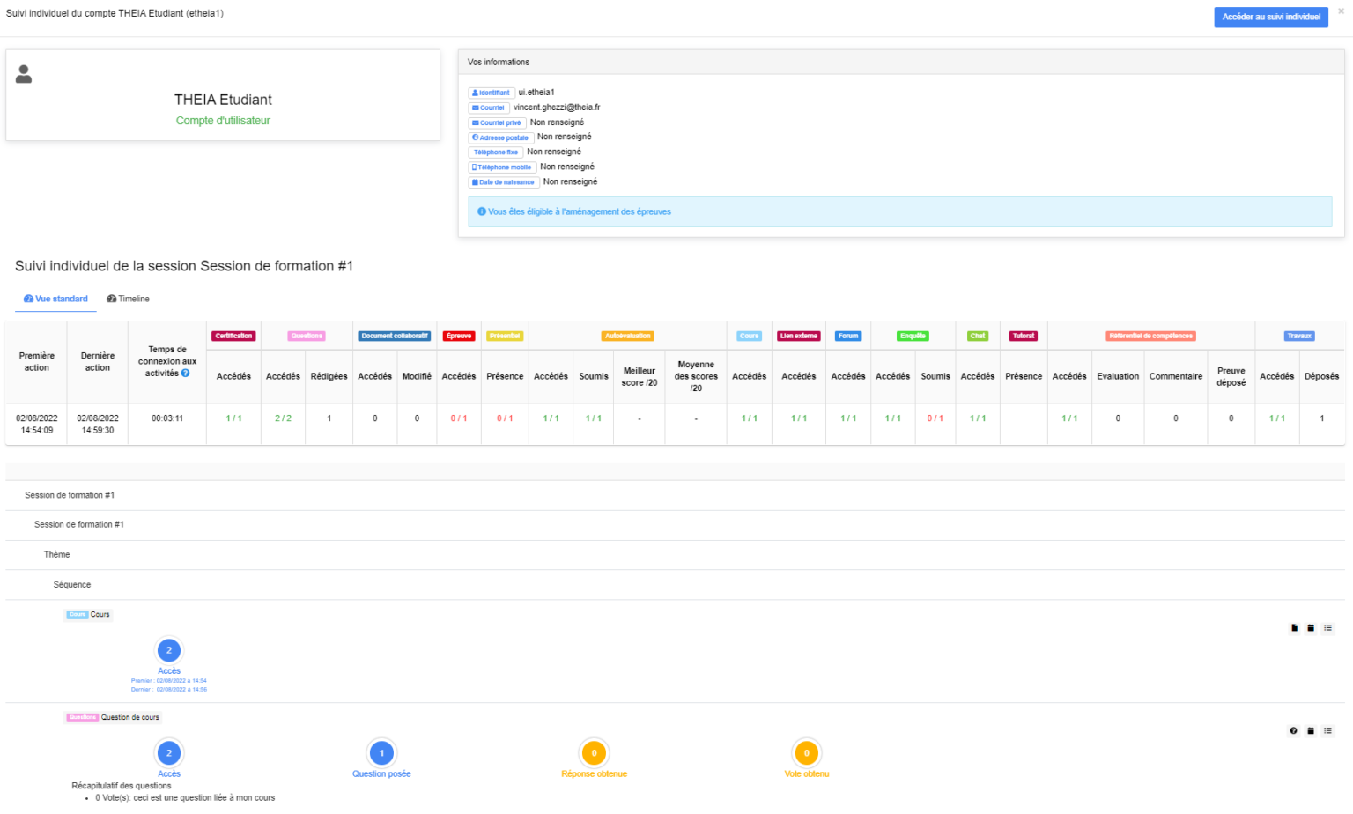Click the Accéder au suivi individuel button

(1270, 18)
